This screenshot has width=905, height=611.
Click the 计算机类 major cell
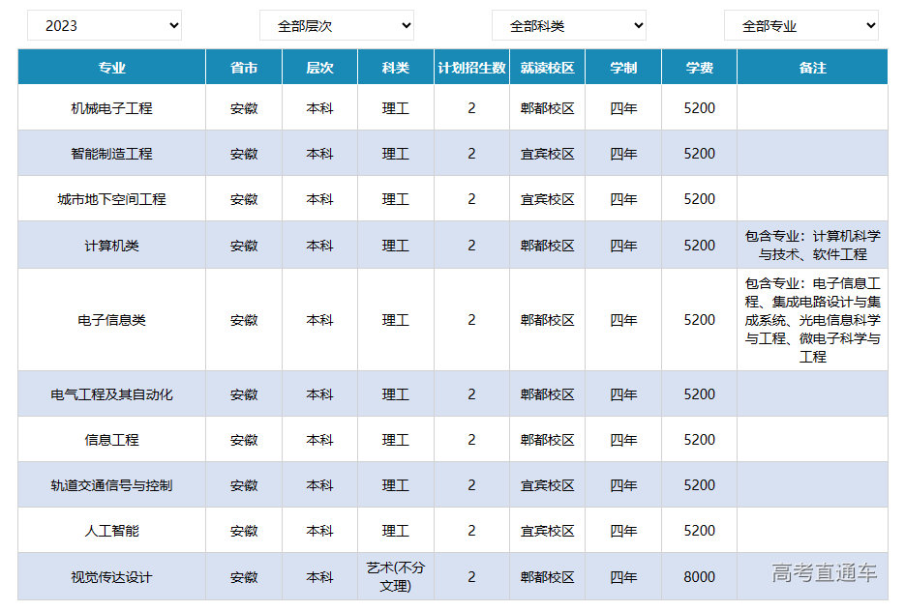click(x=111, y=246)
